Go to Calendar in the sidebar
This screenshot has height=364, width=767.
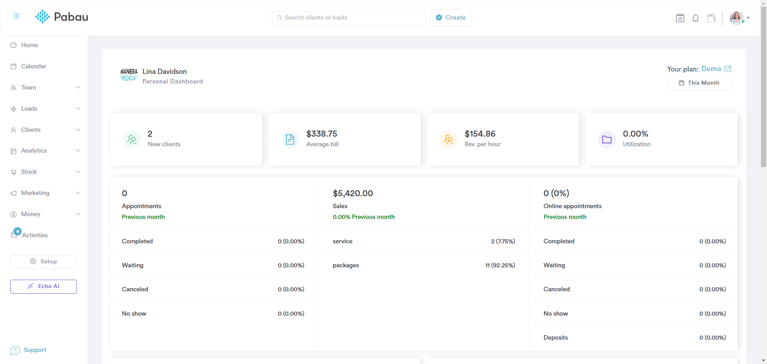34,66
